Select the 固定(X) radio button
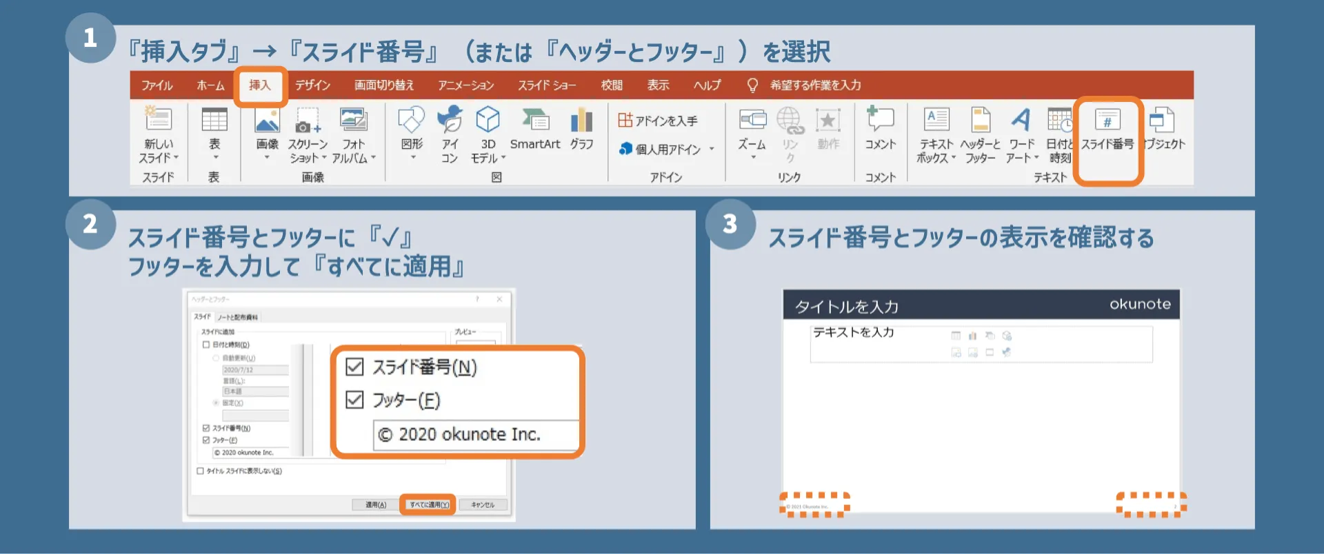The height and width of the screenshot is (554, 1324). coord(216,403)
